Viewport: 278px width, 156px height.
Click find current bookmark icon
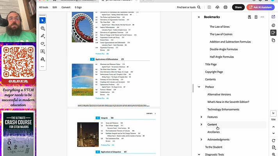point(249,17)
